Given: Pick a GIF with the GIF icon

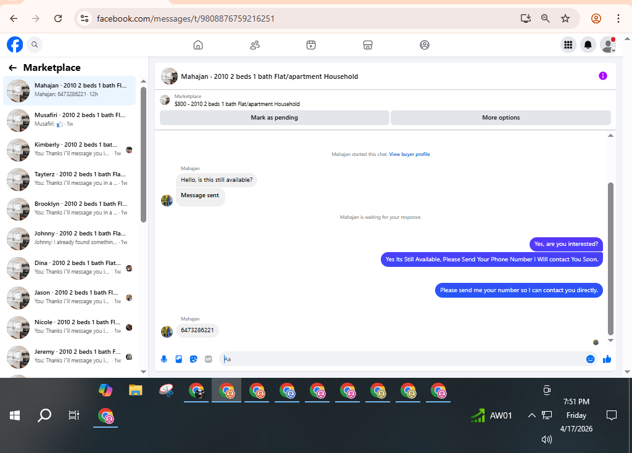Looking at the screenshot, I should pos(209,359).
